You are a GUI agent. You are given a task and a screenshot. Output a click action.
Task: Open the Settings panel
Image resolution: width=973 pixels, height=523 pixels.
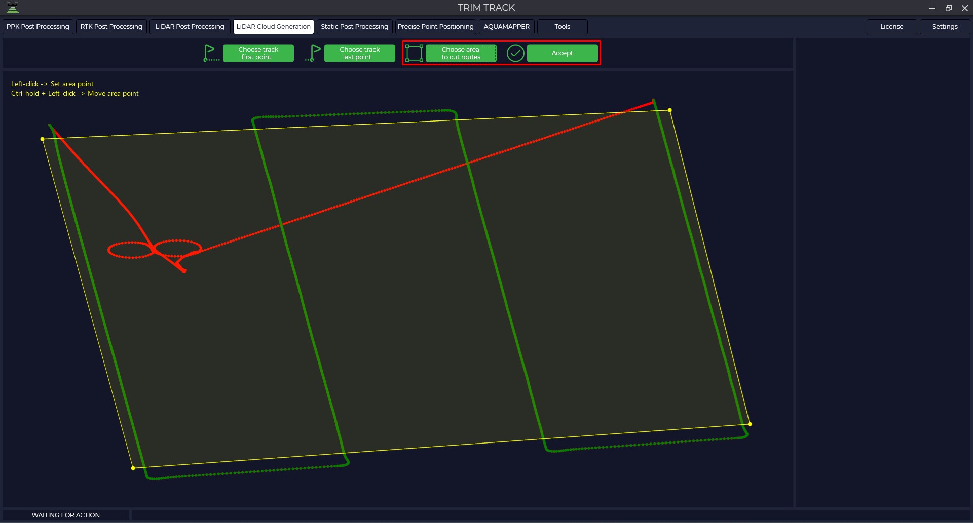(945, 27)
